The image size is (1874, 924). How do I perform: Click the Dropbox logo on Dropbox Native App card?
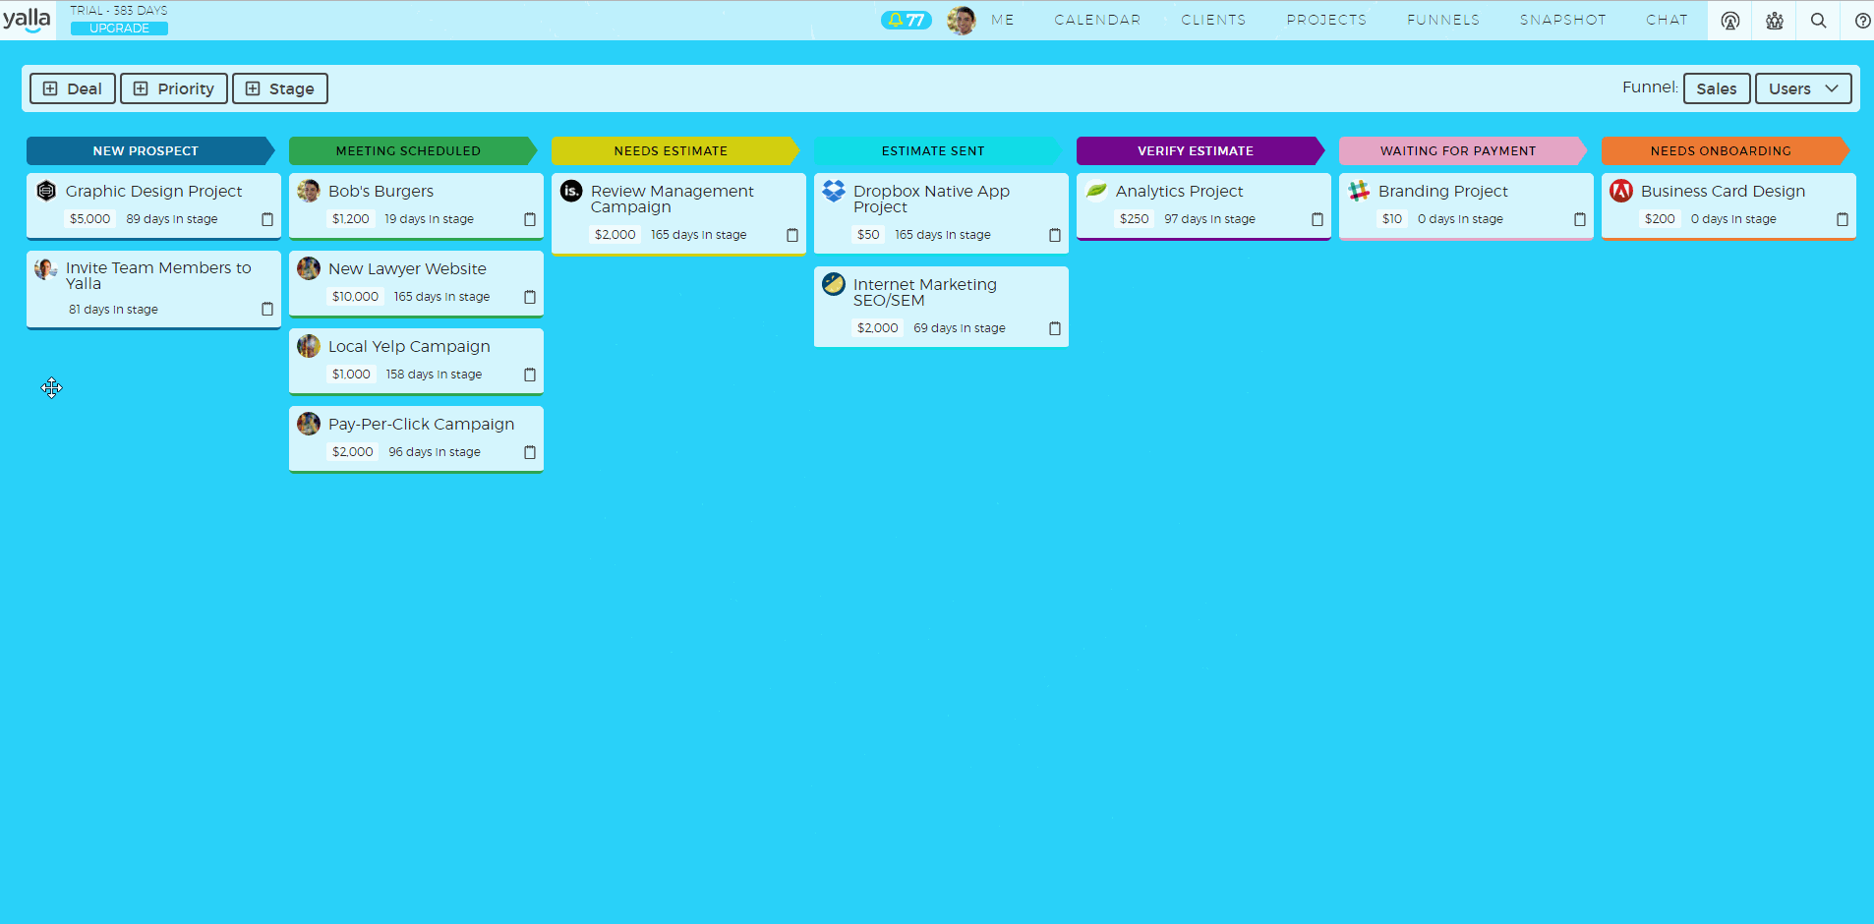(x=834, y=191)
